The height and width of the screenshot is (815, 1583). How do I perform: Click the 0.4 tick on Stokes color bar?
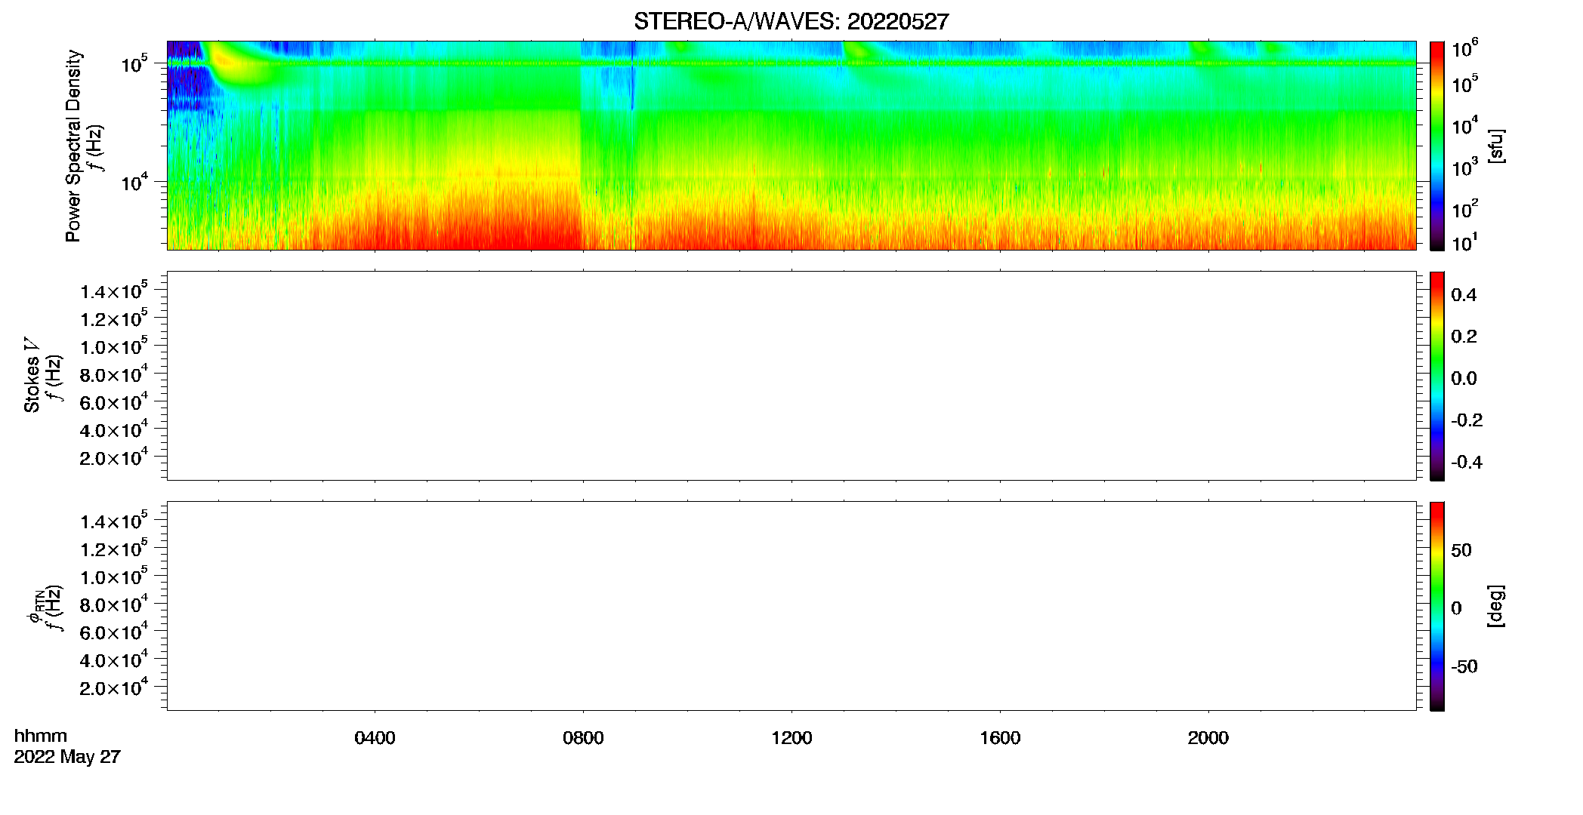(1464, 295)
